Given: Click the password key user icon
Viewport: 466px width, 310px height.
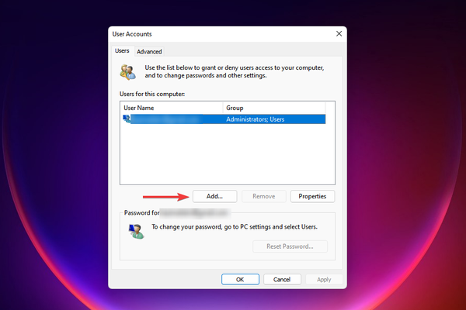Looking at the screenshot, I should 136,229.
